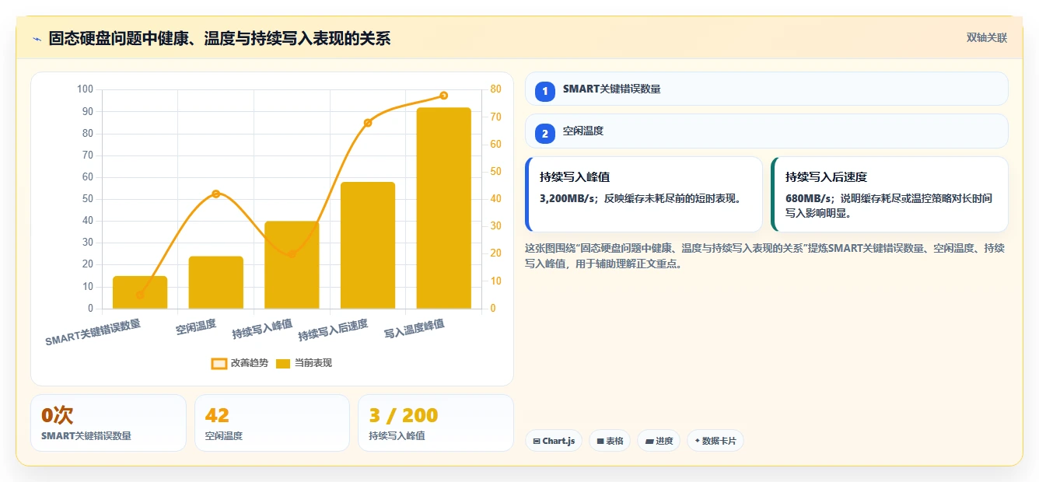1039x482 pixels.
Task: Select the number 1 badge for SMART关键错误数量
Action: click(545, 91)
